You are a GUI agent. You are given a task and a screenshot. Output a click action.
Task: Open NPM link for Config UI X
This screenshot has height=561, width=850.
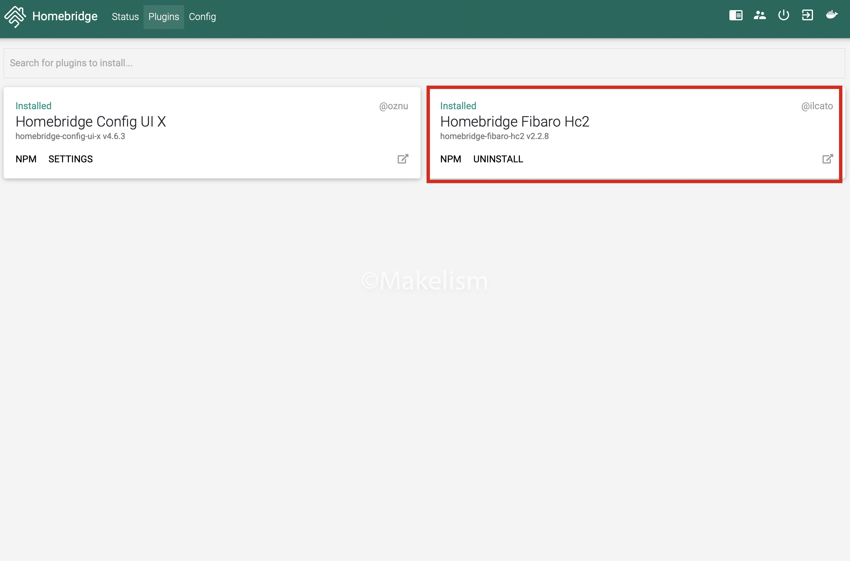point(26,159)
